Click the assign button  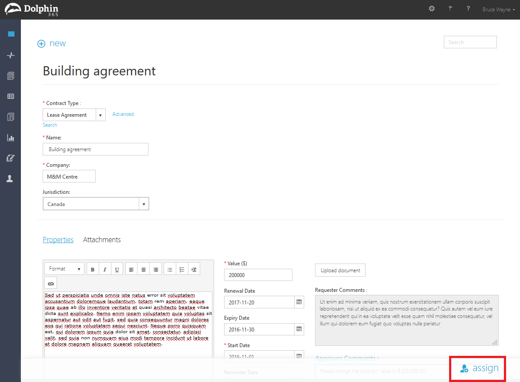(x=479, y=368)
